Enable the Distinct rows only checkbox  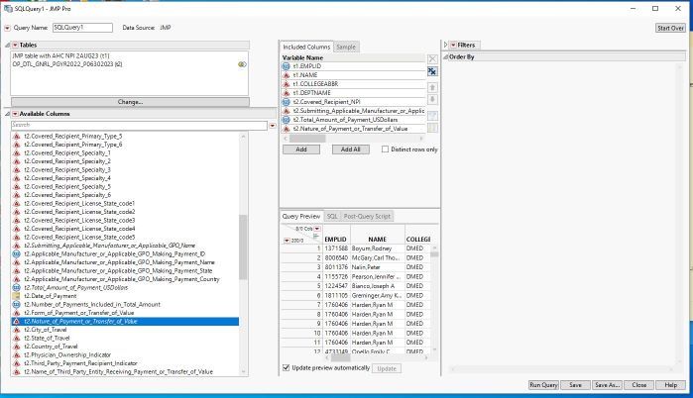point(385,149)
